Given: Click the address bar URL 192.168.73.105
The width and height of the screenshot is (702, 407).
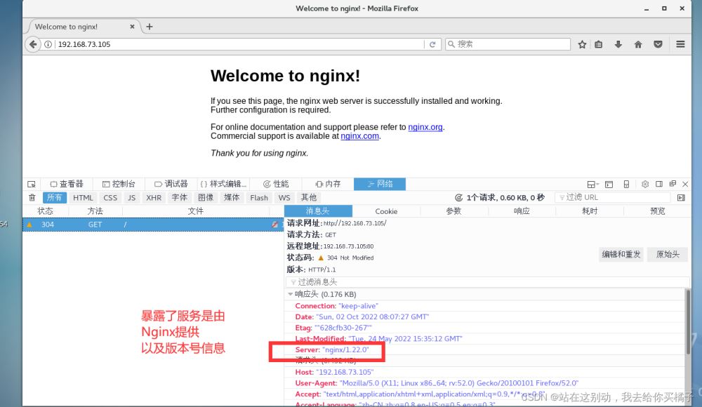Looking at the screenshot, I should point(84,44).
